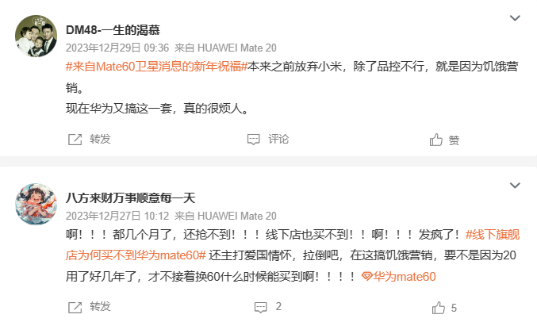Click the super-topic diamond icon before 华为mate60

[x=366, y=276]
